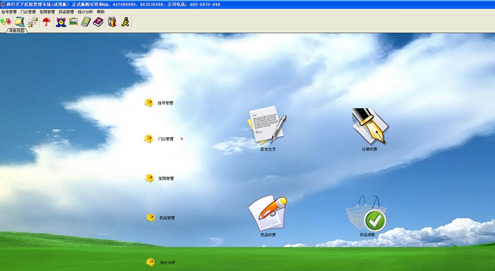This screenshot has height=271, width=495.
Task: Open the 挂号管理 menu
Action: pos(9,12)
